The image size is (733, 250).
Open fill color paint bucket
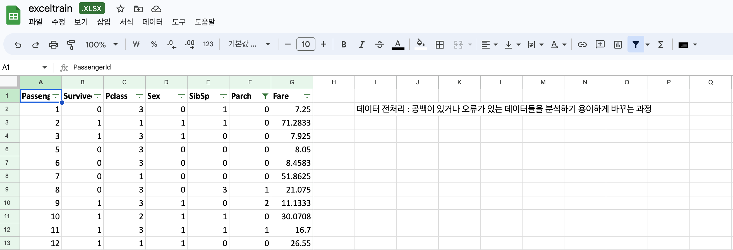point(421,44)
